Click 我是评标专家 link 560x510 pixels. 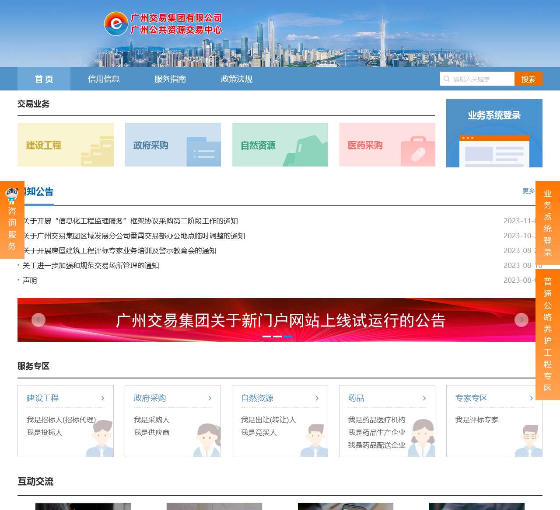point(477,420)
